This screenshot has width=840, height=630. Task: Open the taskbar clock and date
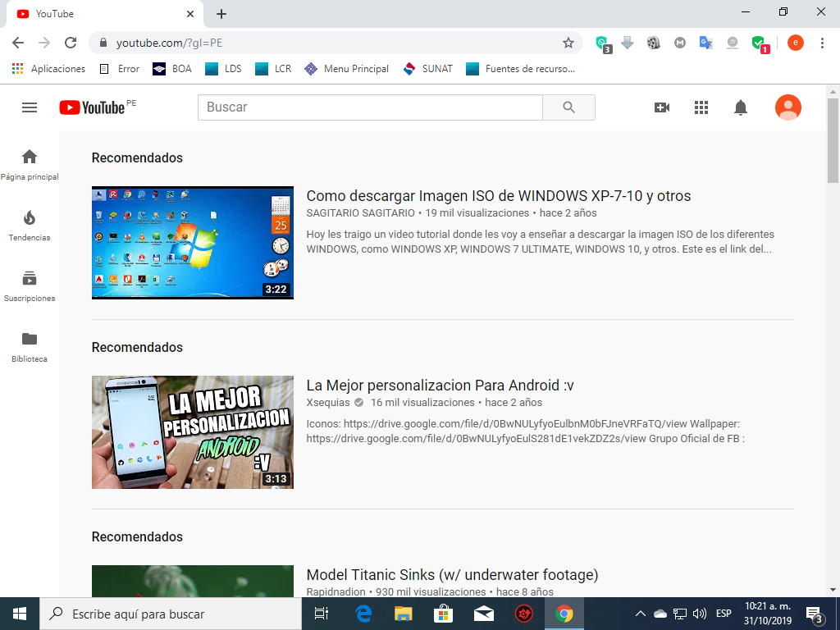pyautogui.click(x=768, y=614)
